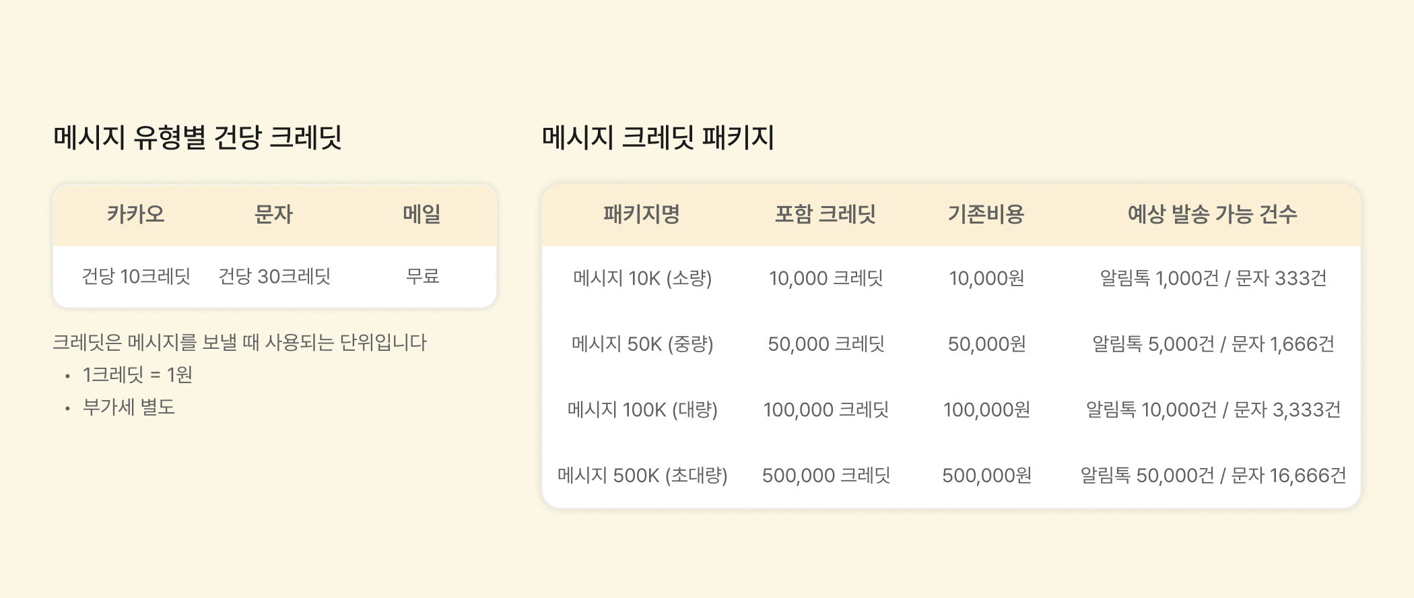Select the 메시지 50K (중량) package name

(642, 344)
